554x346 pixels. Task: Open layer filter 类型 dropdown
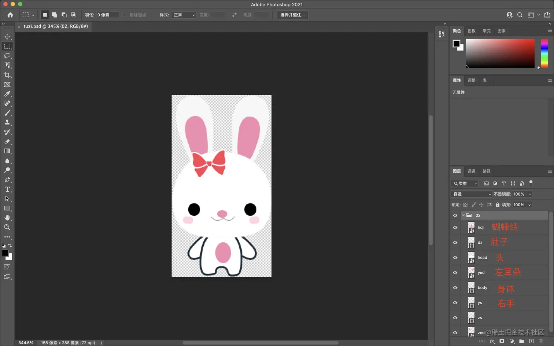pos(465,184)
